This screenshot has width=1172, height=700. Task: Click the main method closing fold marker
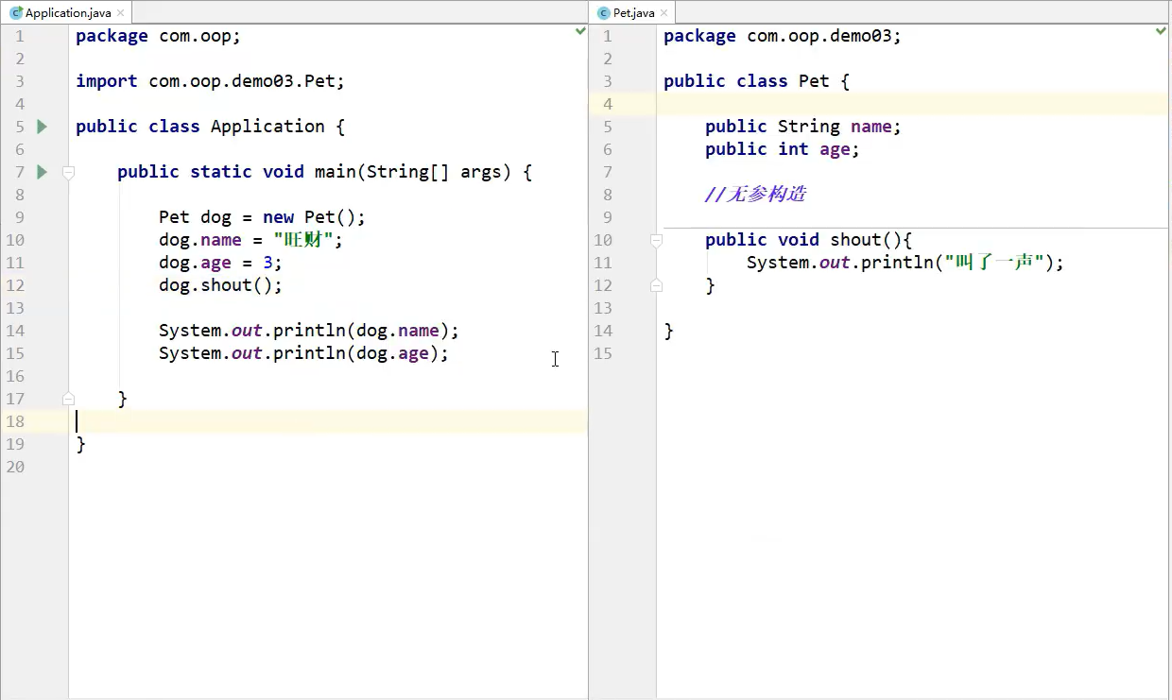click(68, 399)
